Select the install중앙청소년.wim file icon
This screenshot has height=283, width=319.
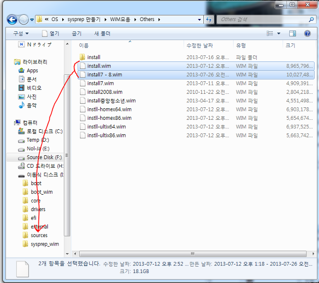(x=83, y=101)
